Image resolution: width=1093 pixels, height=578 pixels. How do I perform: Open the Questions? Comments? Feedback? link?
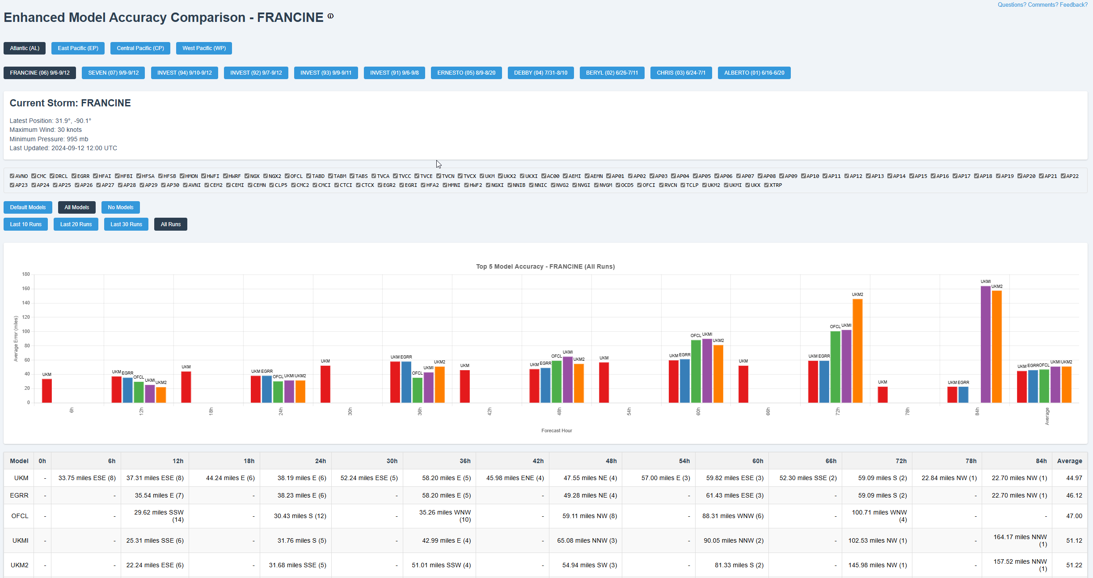(x=1042, y=4)
